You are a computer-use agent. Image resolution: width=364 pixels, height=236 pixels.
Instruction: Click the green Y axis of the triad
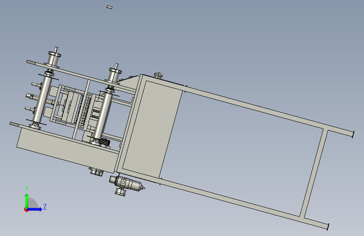pos(27,200)
